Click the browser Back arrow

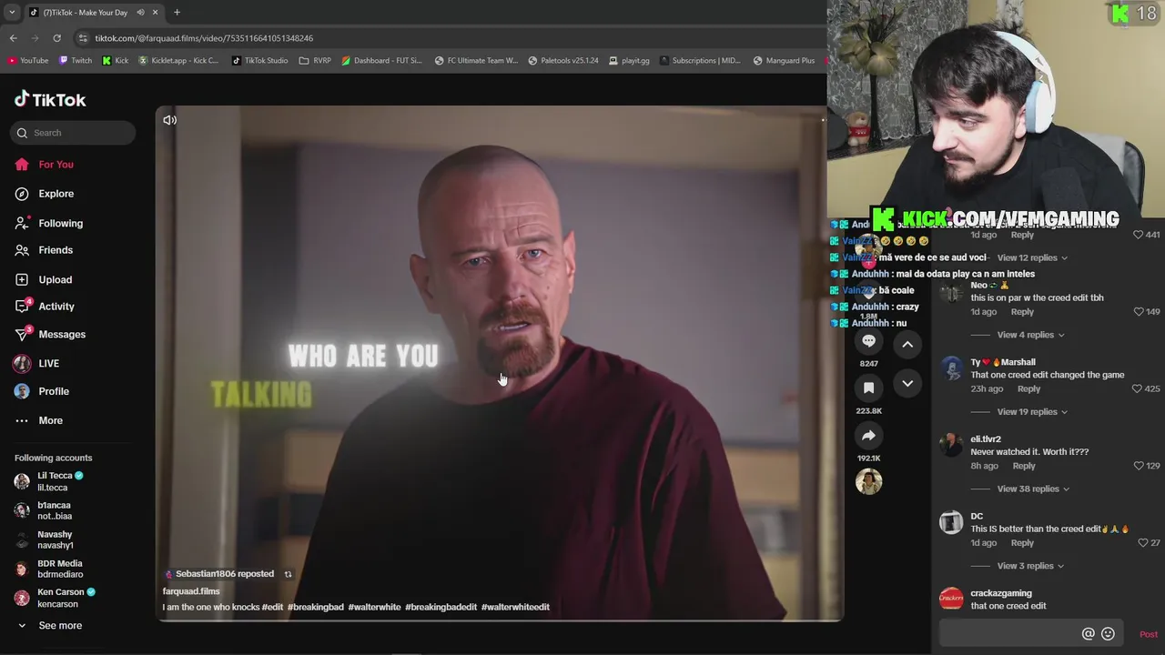click(13, 38)
